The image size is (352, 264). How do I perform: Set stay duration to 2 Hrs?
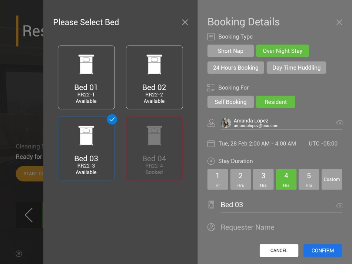[240, 179]
